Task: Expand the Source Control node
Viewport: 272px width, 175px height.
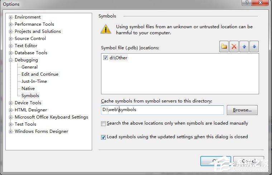Action: pos(11,39)
